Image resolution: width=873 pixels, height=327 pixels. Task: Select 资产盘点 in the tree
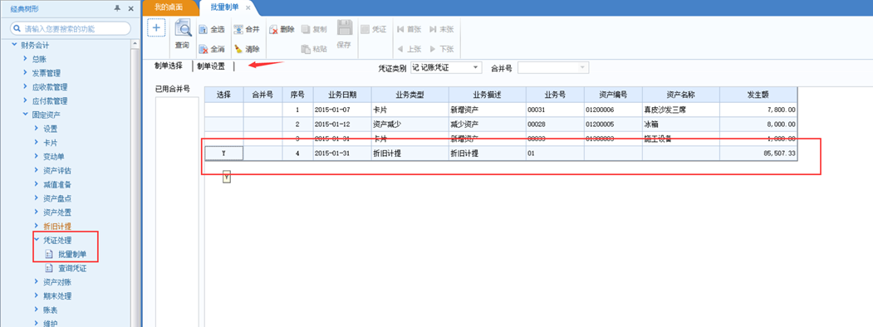click(57, 198)
